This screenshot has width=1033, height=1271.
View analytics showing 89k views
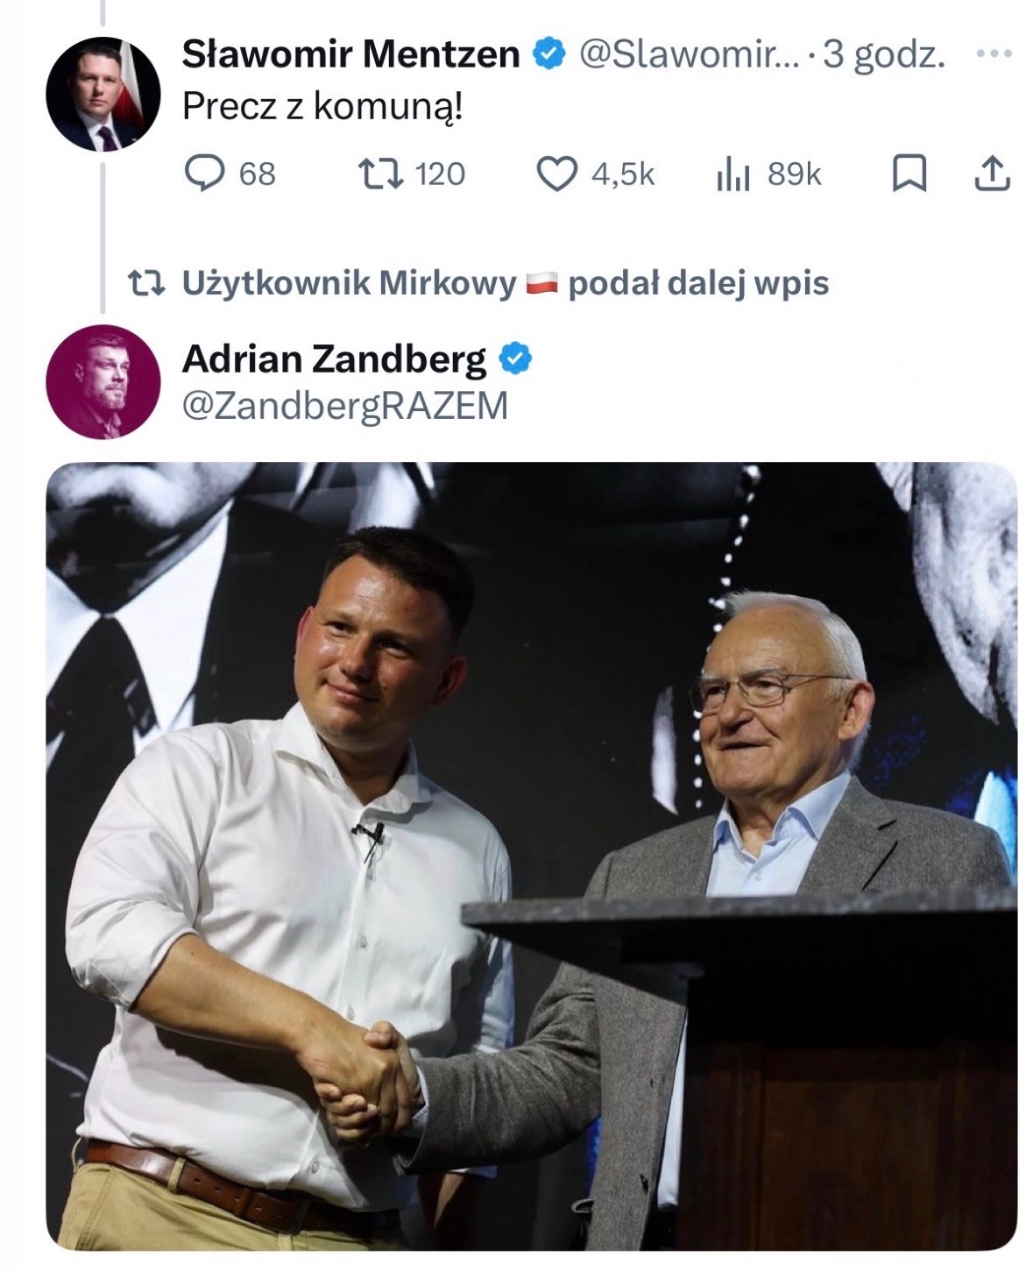point(732,174)
